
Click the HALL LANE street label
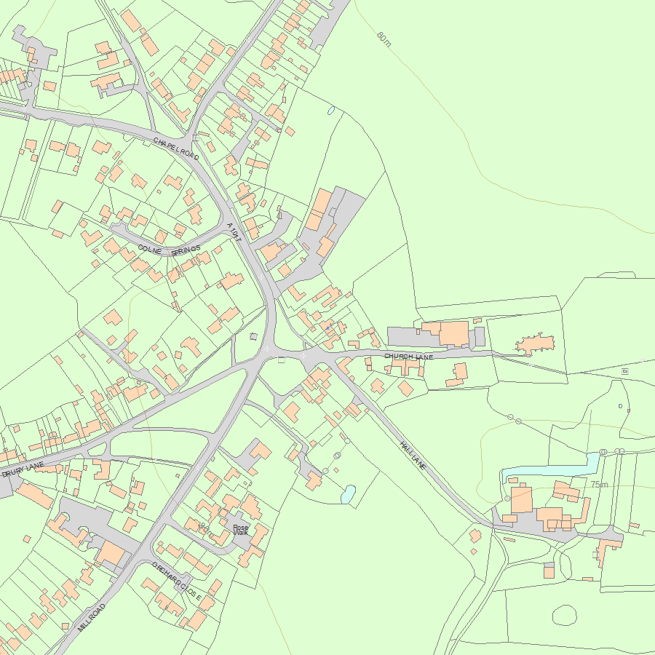point(413,456)
